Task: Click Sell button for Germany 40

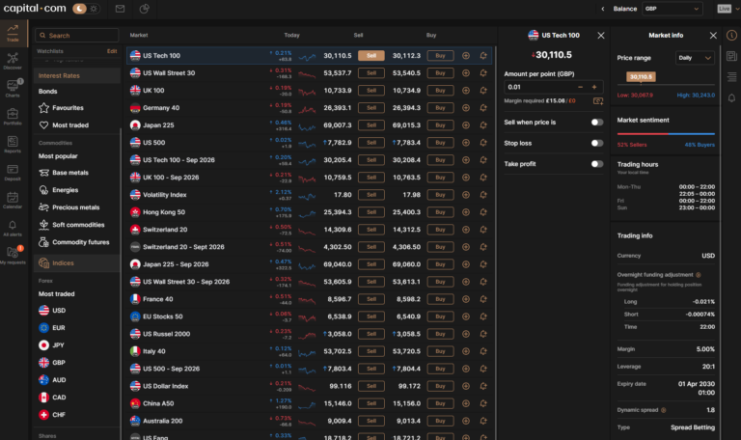Action: pyautogui.click(x=371, y=108)
